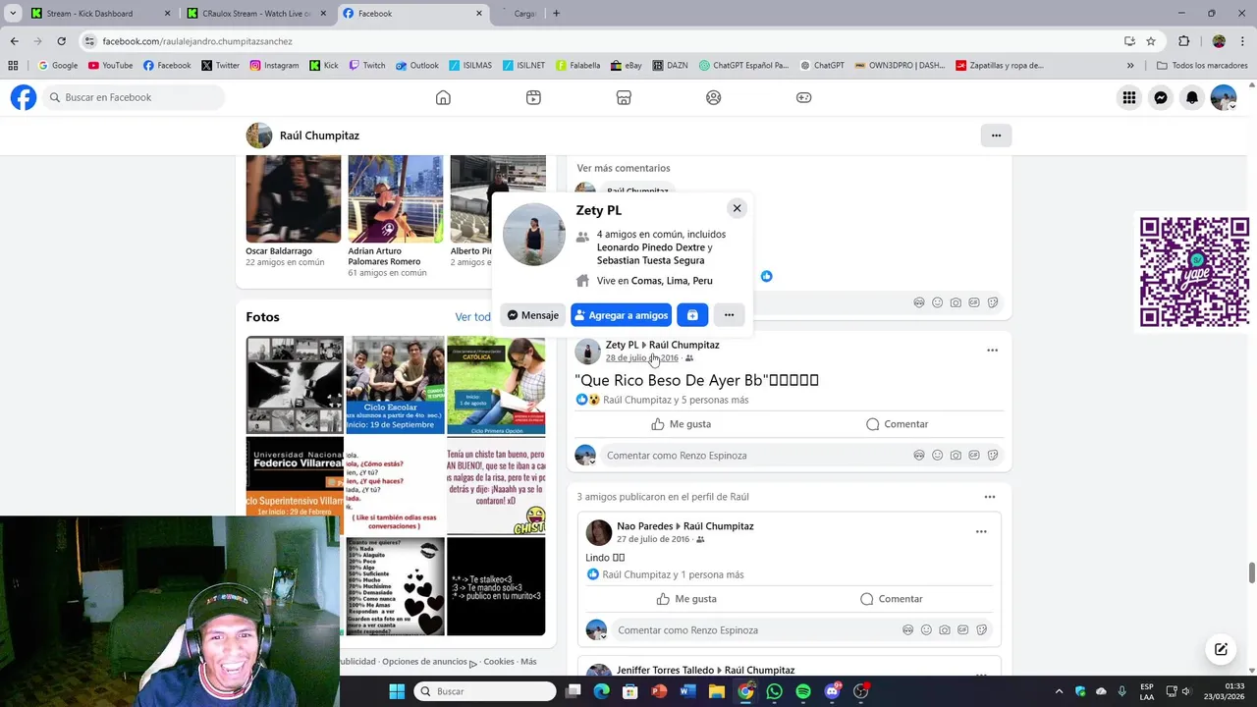Click Comentar on the Zety PL post
The width and height of the screenshot is (1257, 707).
click(x=897, y=424)
